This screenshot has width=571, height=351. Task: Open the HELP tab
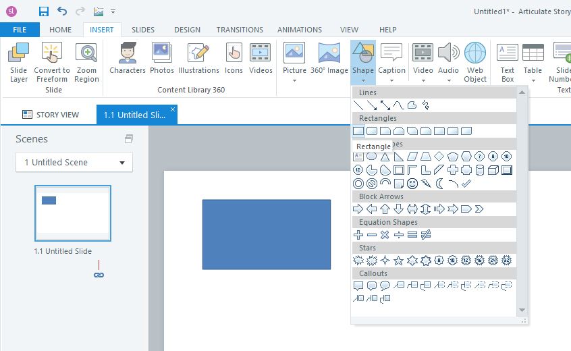pyautogui.click(x=388, y=30)
